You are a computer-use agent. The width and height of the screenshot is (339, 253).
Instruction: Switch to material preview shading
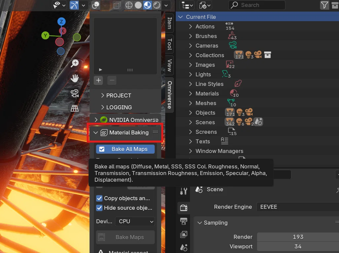tap(147, 5)
